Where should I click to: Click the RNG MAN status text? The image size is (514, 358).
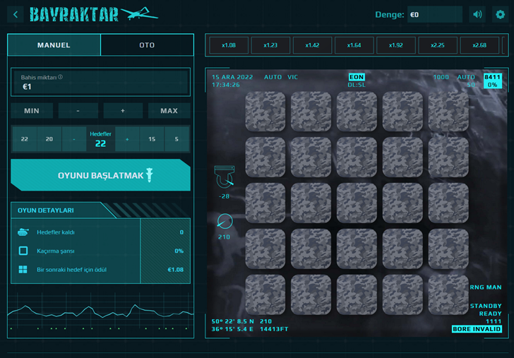pyautogui.click(x=486, y=287)
